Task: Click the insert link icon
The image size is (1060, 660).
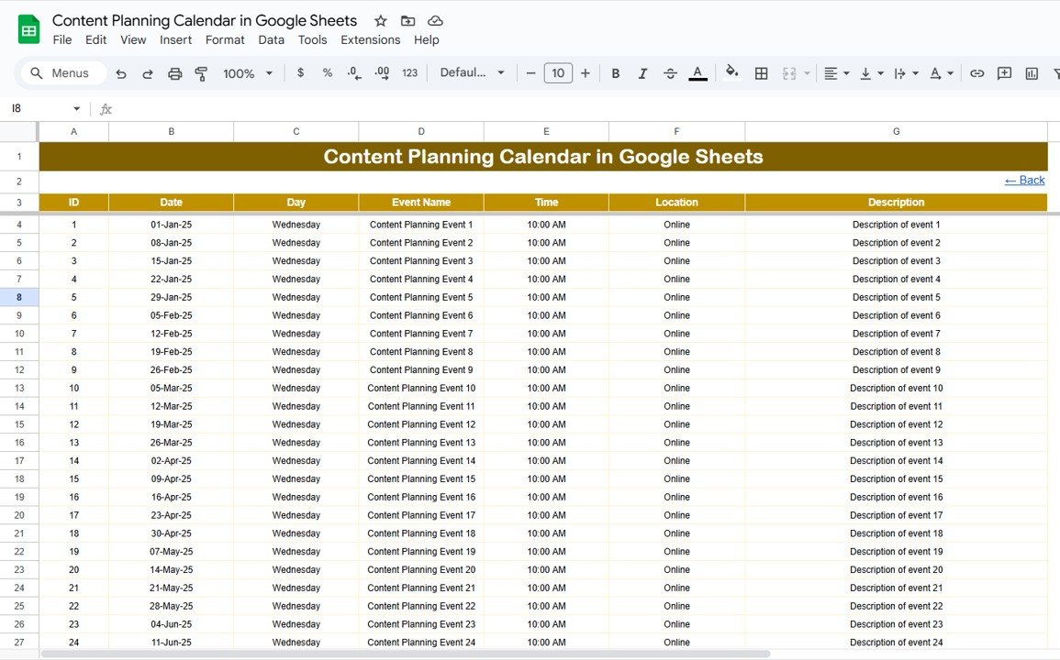Action: coord(977,73)
